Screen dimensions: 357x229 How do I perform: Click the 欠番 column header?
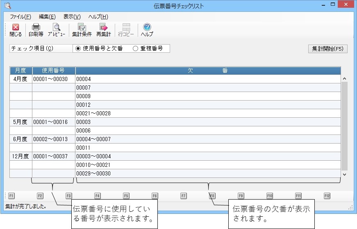click(x=208, y=71)
